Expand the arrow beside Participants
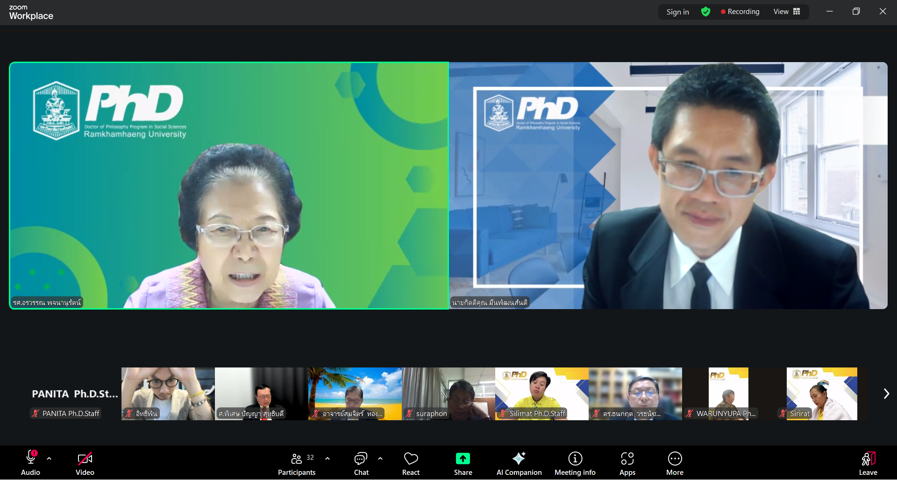The height and width of the screenshot is (480, 897). click(327, 459)
